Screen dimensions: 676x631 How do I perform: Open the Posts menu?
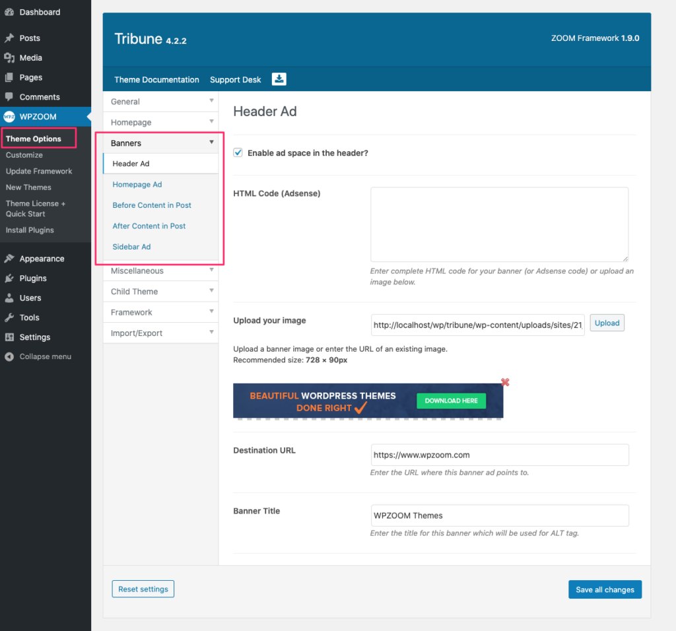(30, 38)
